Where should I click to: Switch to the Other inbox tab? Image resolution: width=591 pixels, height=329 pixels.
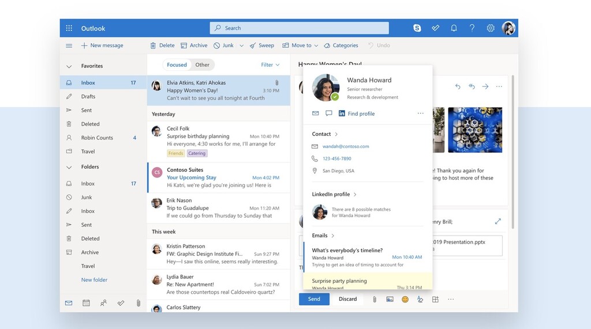(202, 65)
